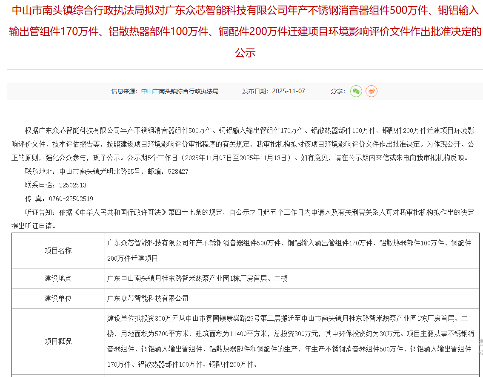Click the project name value cell
The image size is (483, 377).
pos(289,250)
